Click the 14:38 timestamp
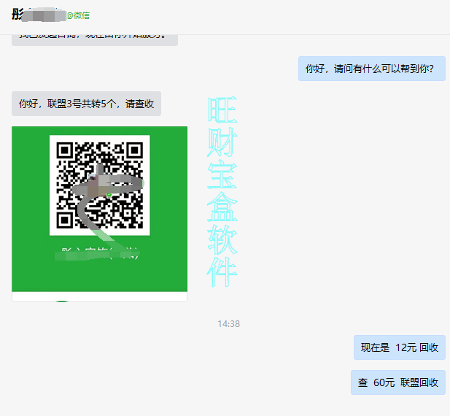Image resolution: width=450 pixels, height=416 pixels. point(228,323)
